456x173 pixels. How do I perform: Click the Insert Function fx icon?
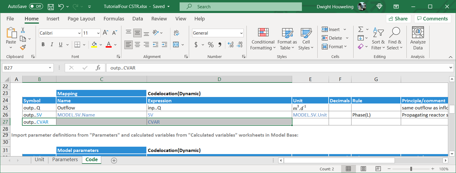tap(98, 68)
